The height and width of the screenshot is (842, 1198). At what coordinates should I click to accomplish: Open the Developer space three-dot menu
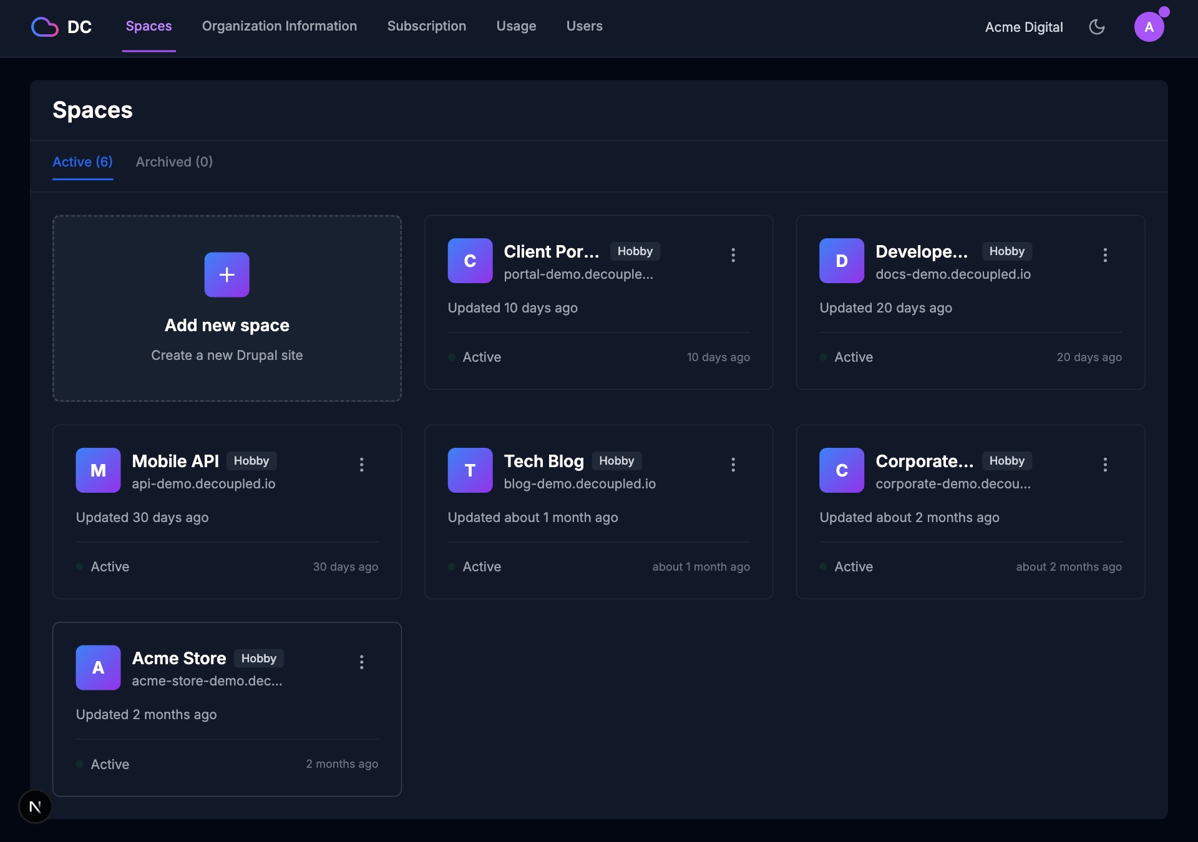pyautogui.click(x=1104, y=254)
